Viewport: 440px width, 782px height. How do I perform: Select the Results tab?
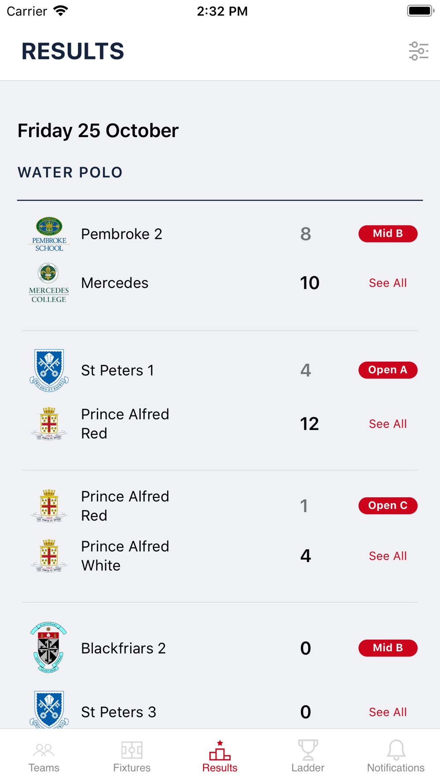(220, 756)
